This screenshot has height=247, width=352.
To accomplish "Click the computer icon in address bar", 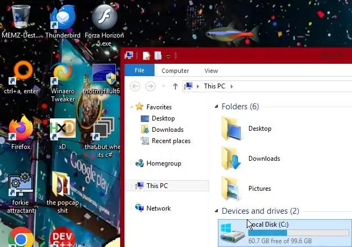I will pos(188,86).
